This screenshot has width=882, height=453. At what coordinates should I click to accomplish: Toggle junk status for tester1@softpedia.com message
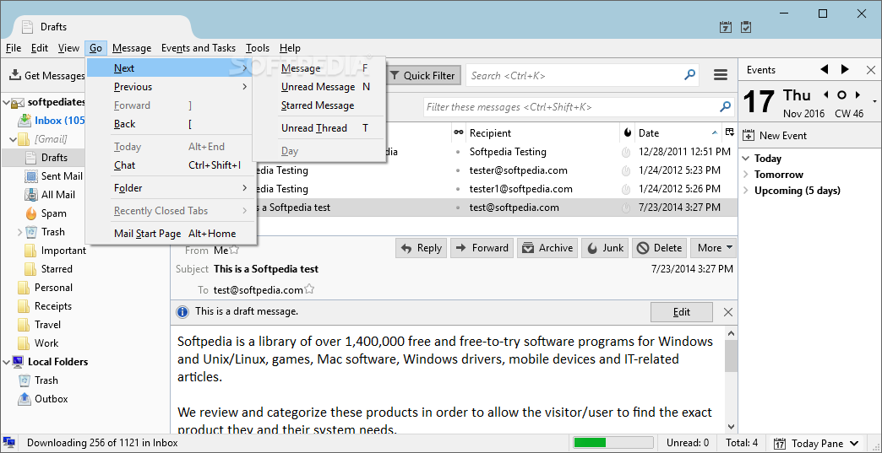(625, 189)
